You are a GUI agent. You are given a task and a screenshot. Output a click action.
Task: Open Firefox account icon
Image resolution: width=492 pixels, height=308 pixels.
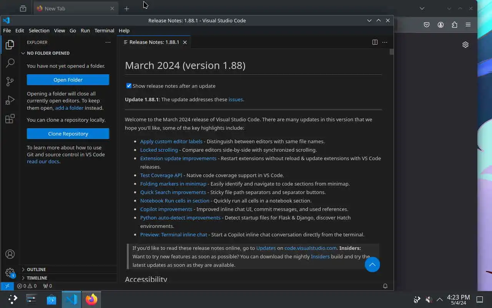point(440,25)
